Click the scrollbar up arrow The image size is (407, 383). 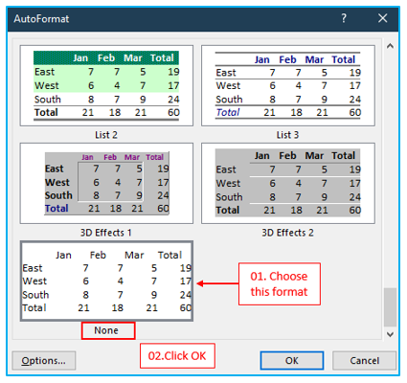(x=390, y=46)
